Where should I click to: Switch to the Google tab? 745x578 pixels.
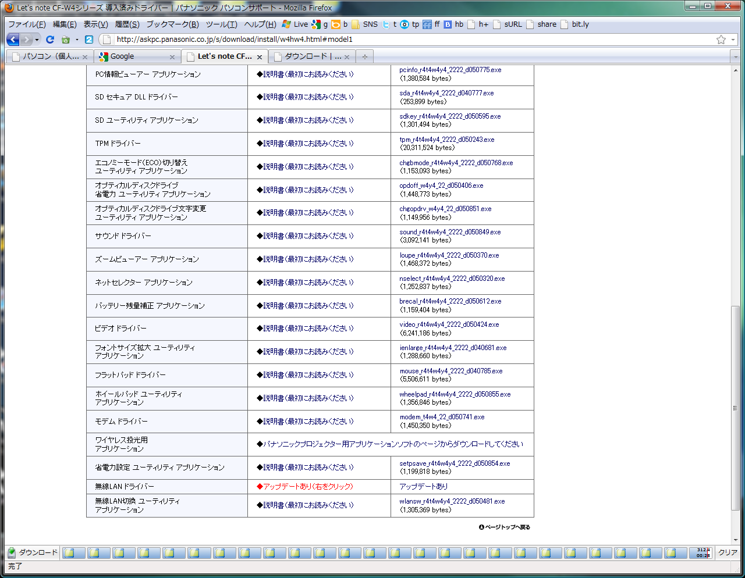pos(137,56)
